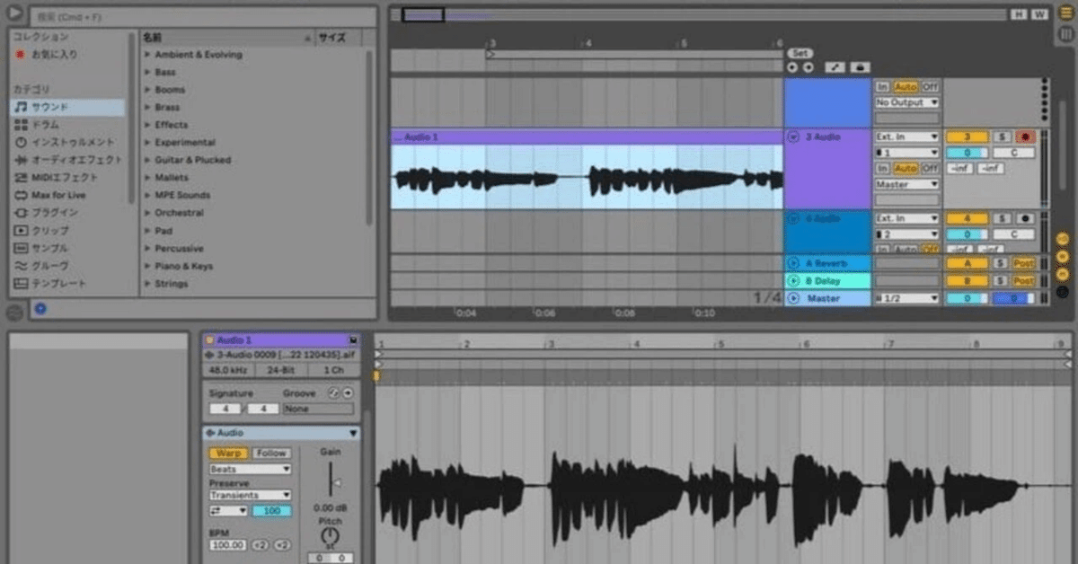Toggle Post on A Reverb return
1078x564 pixels.
click(x=1024, y=263)
